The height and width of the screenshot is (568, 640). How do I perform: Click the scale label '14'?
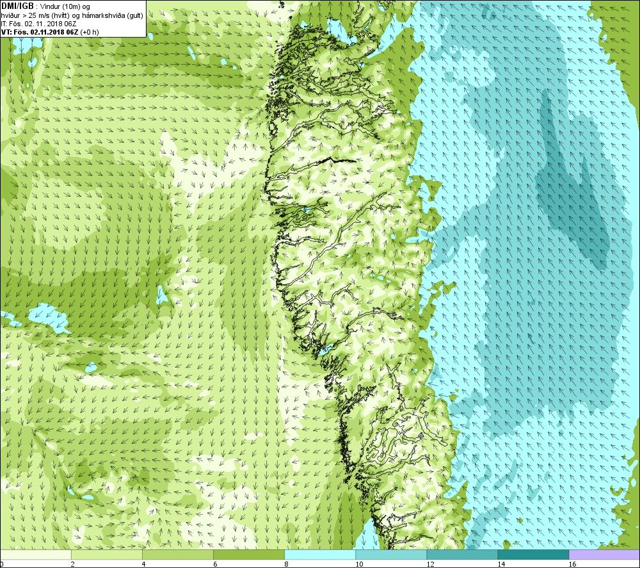pyautogui.click(x=501, y=564)
